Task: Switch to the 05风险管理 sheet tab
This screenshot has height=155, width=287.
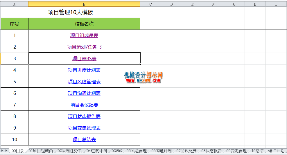Action: click(x=137, y=151)
